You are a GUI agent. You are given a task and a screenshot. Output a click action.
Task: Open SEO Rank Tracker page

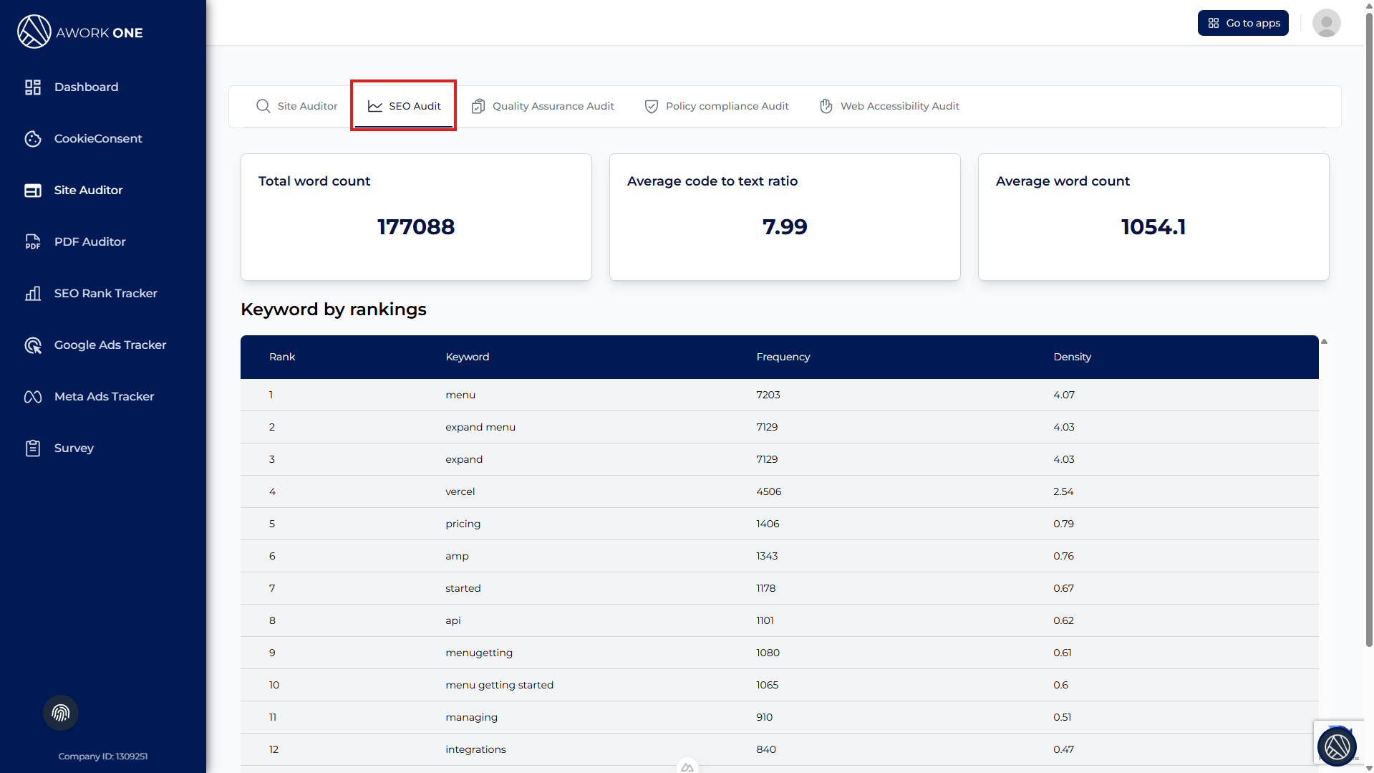pyautogui.click(x=105, y=293)
